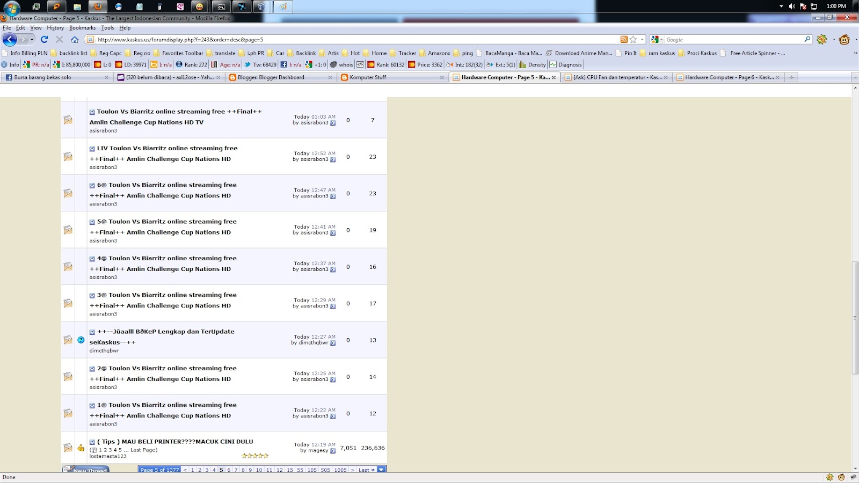Screen dimensions: 859x483
Task: Switch to 'Blogger: Blogger Dashboard' tab
Action: [280, 77]
